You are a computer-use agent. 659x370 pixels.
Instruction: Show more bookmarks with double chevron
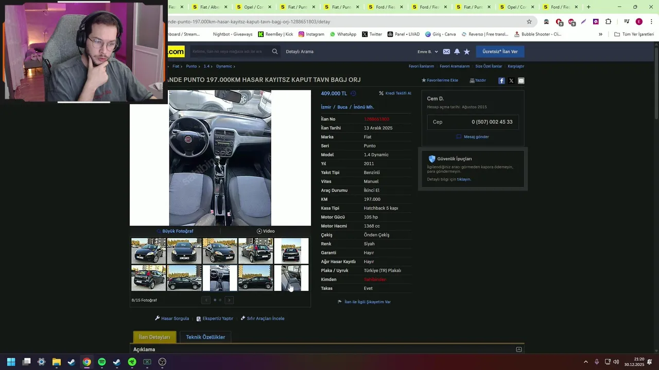coord(600,34)
